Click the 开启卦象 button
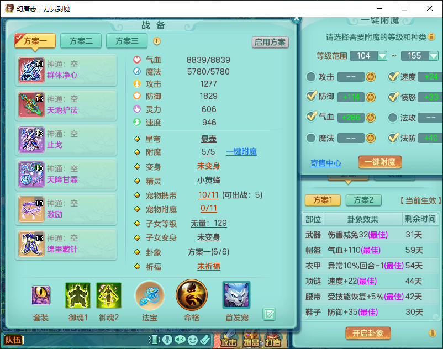The height and width of the screenshot is (349, 443). click(x=368, y=333)
